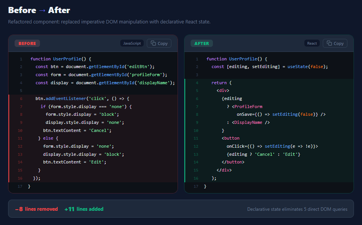This screenshot has height=225, width=362.
Task: Copy the Before panel JavaScript code
Action: tap(159, 43)
